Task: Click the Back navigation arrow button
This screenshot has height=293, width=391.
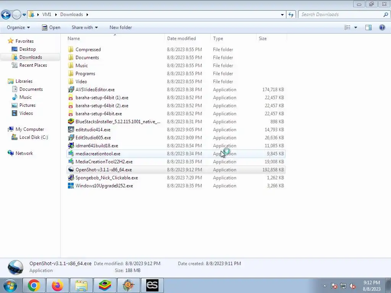Action: [6, 15]
